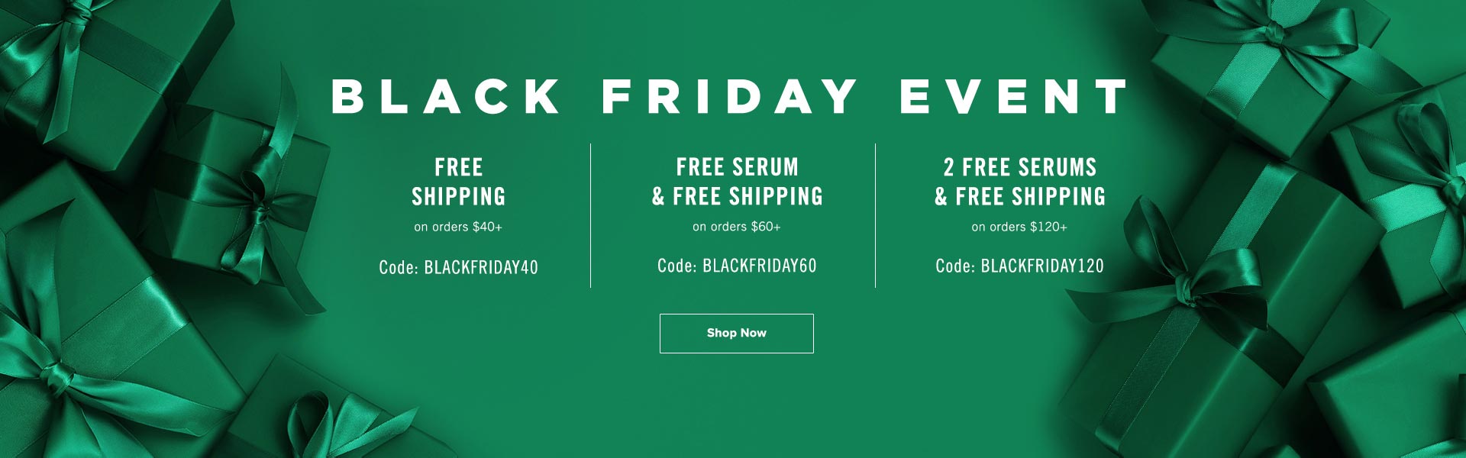Click the word FRIDAY in the banner heading
1466x458 pixels.
(730, 96)
